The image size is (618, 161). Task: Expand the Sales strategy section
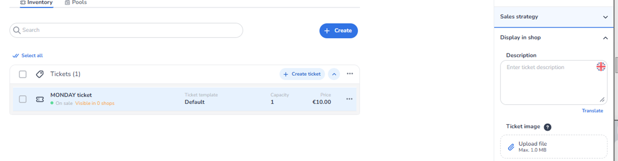[605, 17]
